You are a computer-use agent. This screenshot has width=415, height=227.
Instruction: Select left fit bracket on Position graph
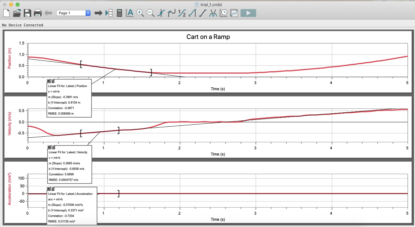click(81, 64)
